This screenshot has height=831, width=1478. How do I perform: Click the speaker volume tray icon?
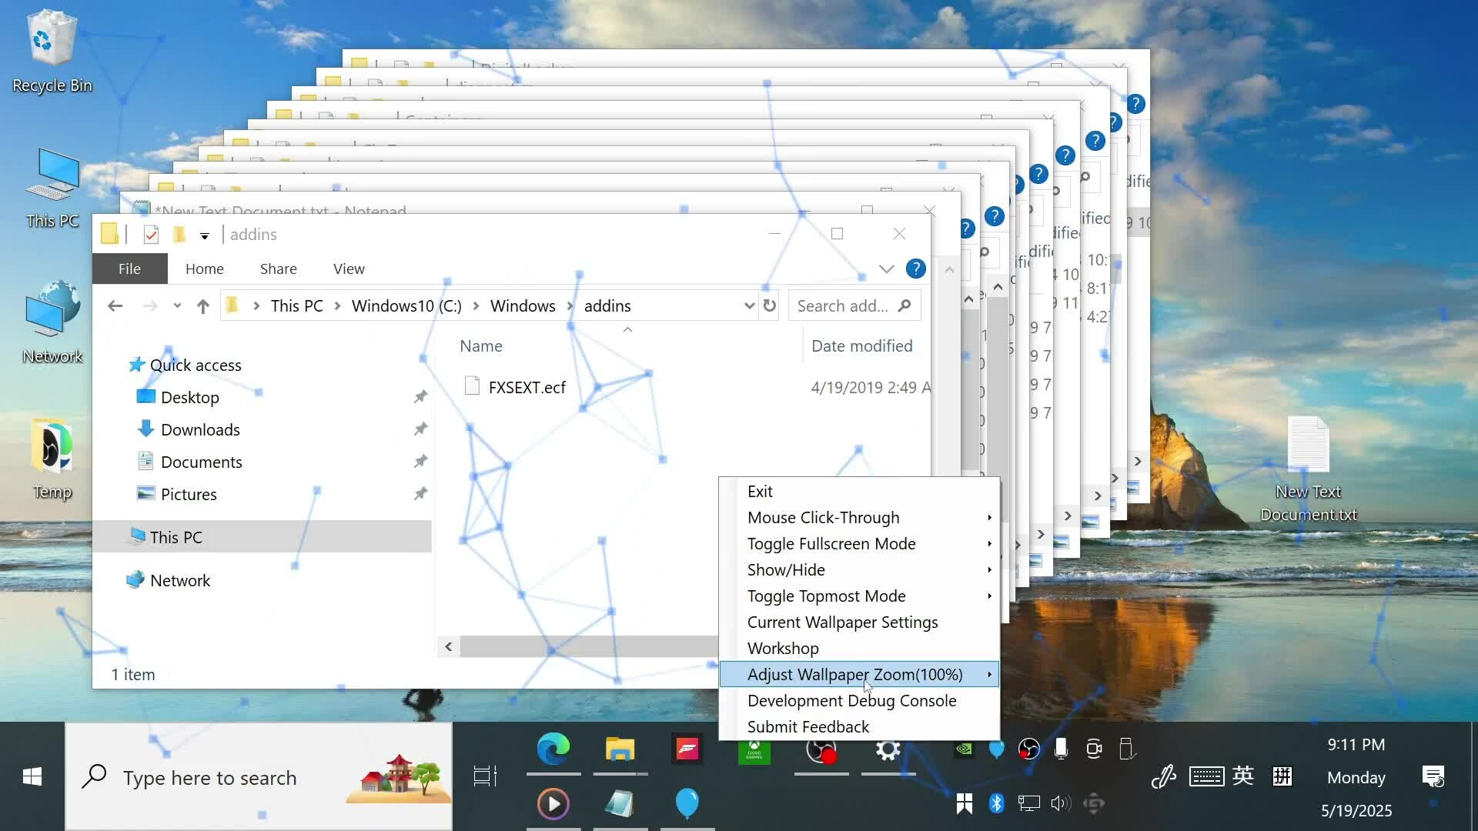coord(1060,803)
